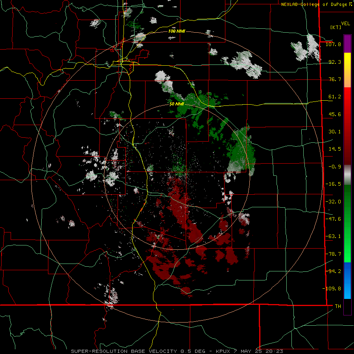
Task: Click the -94.2 velocity scale value
Action: (x=333, y=271)
